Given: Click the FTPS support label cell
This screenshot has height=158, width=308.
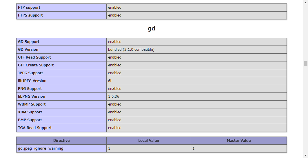Looking at the screenshot, I should coord(30,15).
